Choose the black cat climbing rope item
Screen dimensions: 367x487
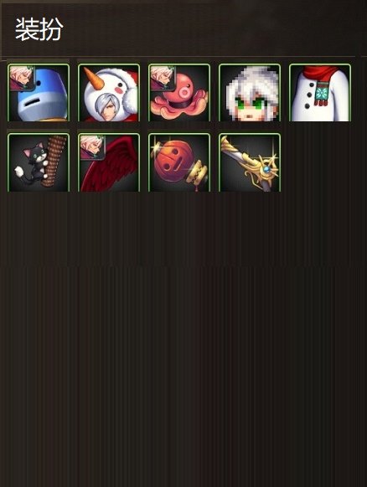(x=39, y=162)
